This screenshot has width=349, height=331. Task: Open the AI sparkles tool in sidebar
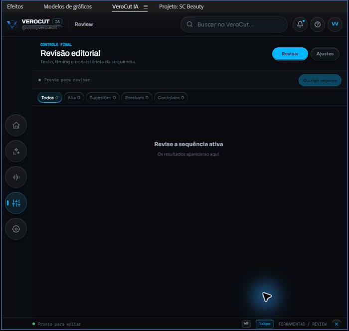coord(16,151)
